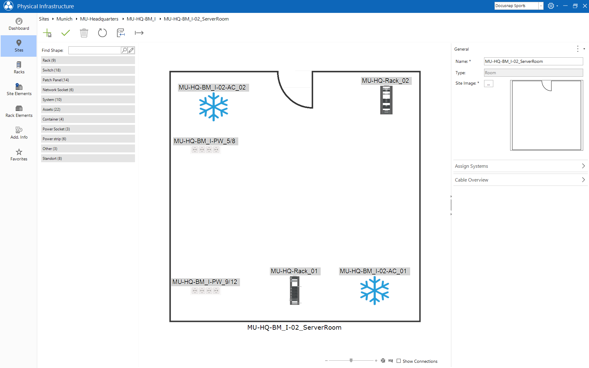589x368 pixels.
Task: Open the Racks section in sidebar
Action: [19, 68]
